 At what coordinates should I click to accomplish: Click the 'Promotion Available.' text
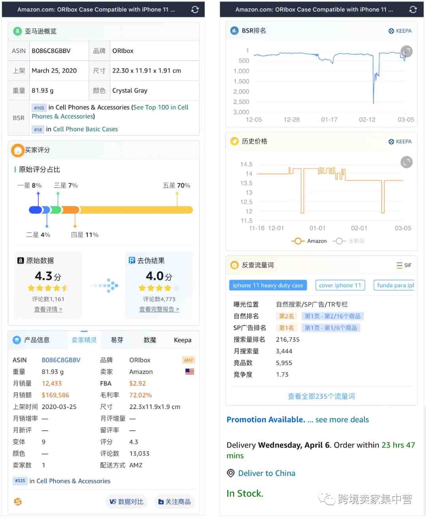[266, 420]
